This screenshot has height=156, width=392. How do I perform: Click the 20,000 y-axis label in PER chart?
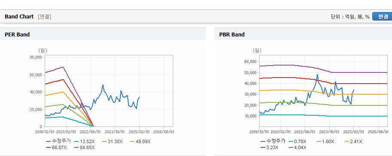click(36, 109)
